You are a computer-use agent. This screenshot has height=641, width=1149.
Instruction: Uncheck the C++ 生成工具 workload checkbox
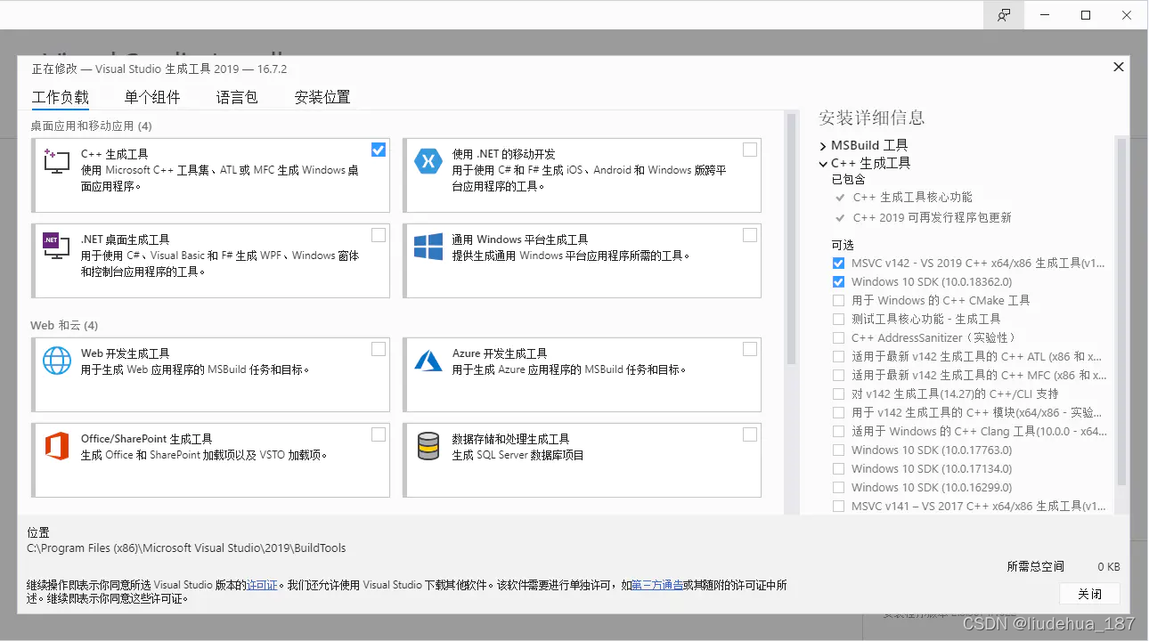tap(379, 150)
